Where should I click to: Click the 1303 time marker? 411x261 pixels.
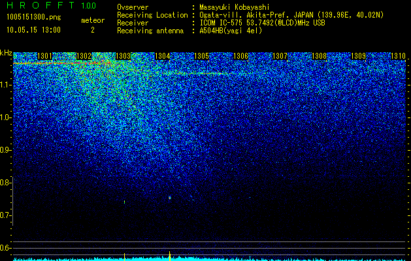(x=123, y=56)
